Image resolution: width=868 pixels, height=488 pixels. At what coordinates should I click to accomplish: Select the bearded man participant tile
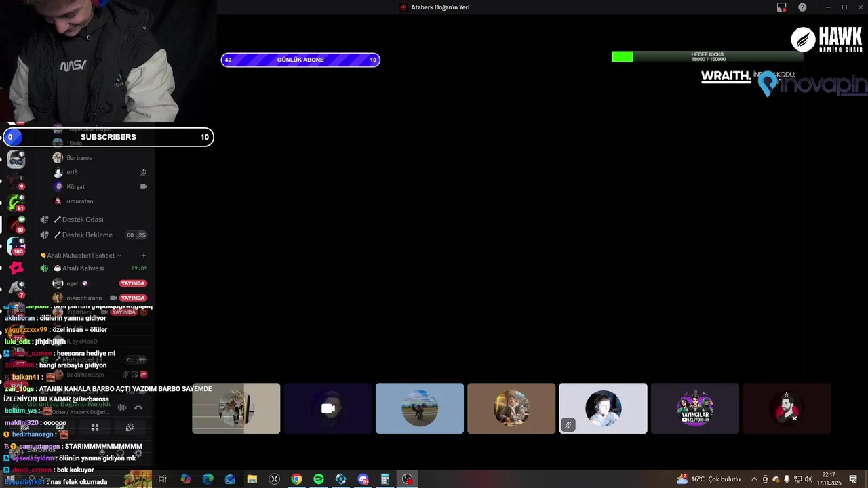pyautogui.click(x=787, y=409)
